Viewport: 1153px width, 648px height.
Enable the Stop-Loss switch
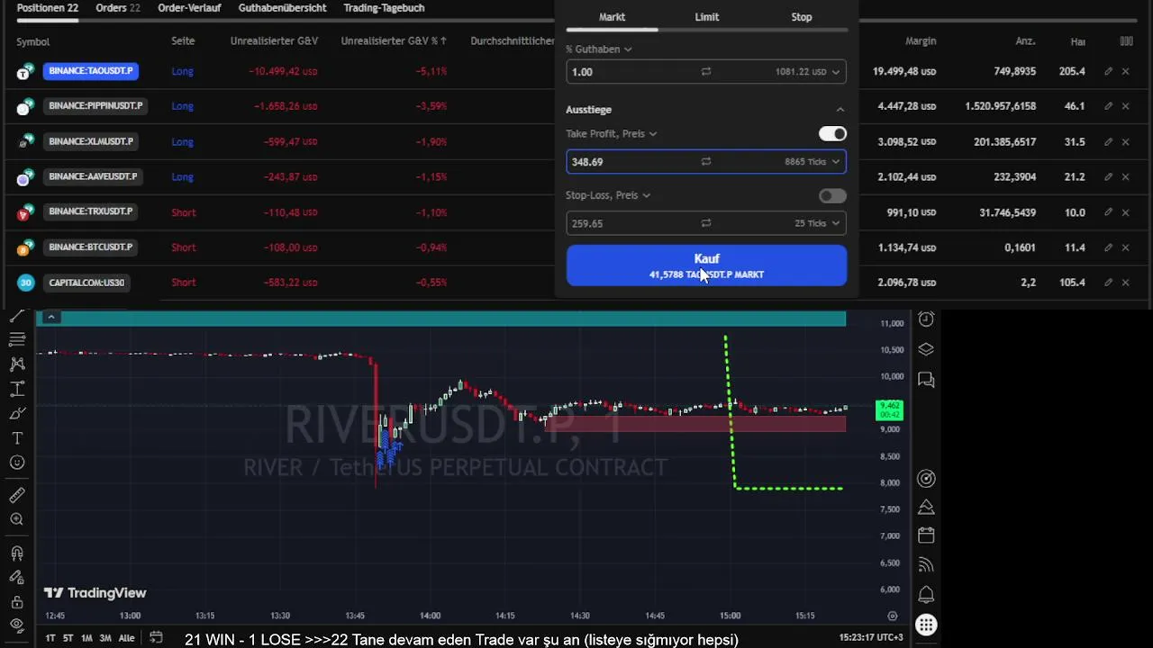click(832, 195)
